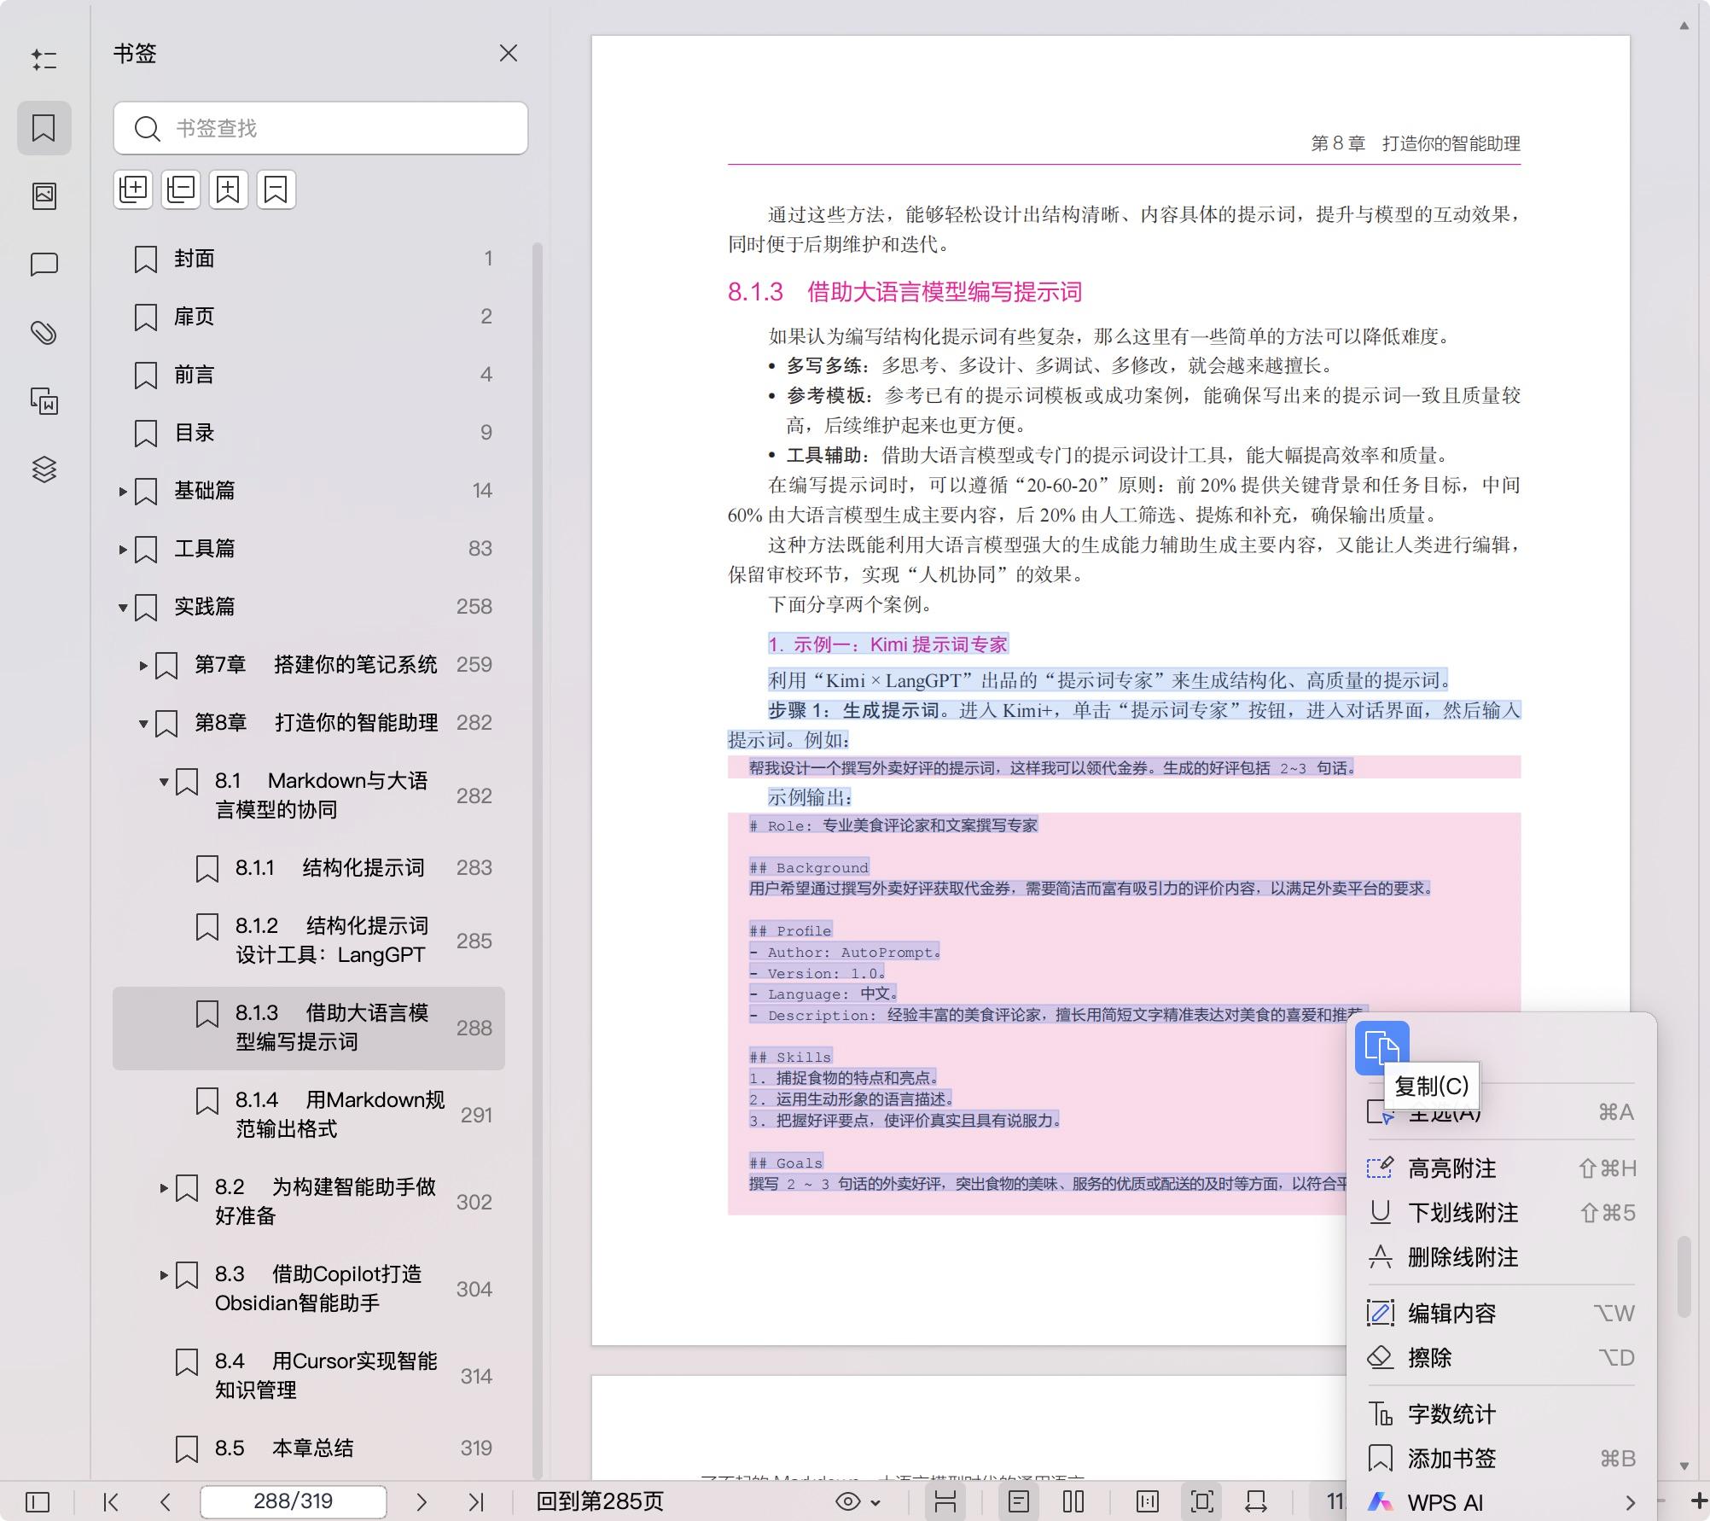1710x1521 pixels.
Task: Click the 288/319 page number field
Action: (294, 1501)
